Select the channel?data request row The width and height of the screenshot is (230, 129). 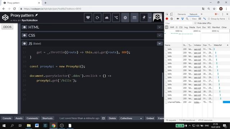click(x=197, y=102)
